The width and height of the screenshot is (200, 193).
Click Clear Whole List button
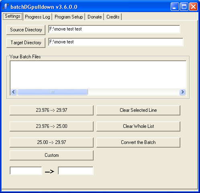coord(138,126)
